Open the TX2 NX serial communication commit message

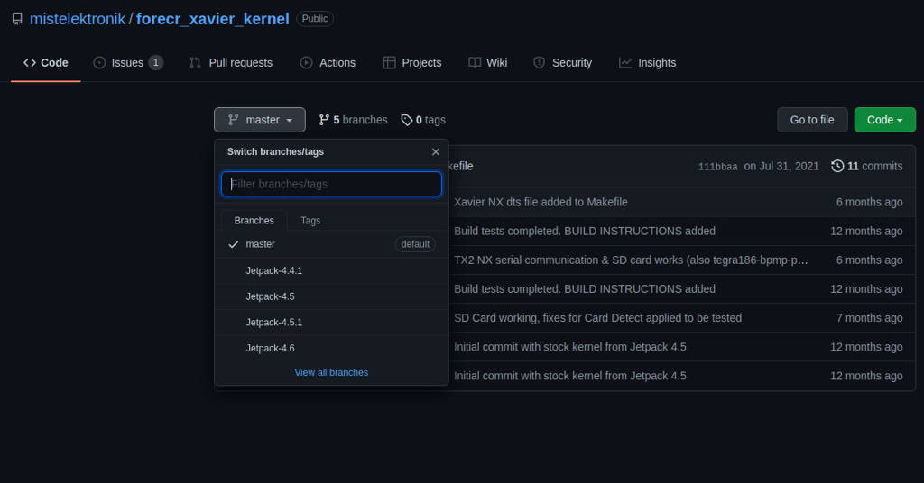coord(631,260)
